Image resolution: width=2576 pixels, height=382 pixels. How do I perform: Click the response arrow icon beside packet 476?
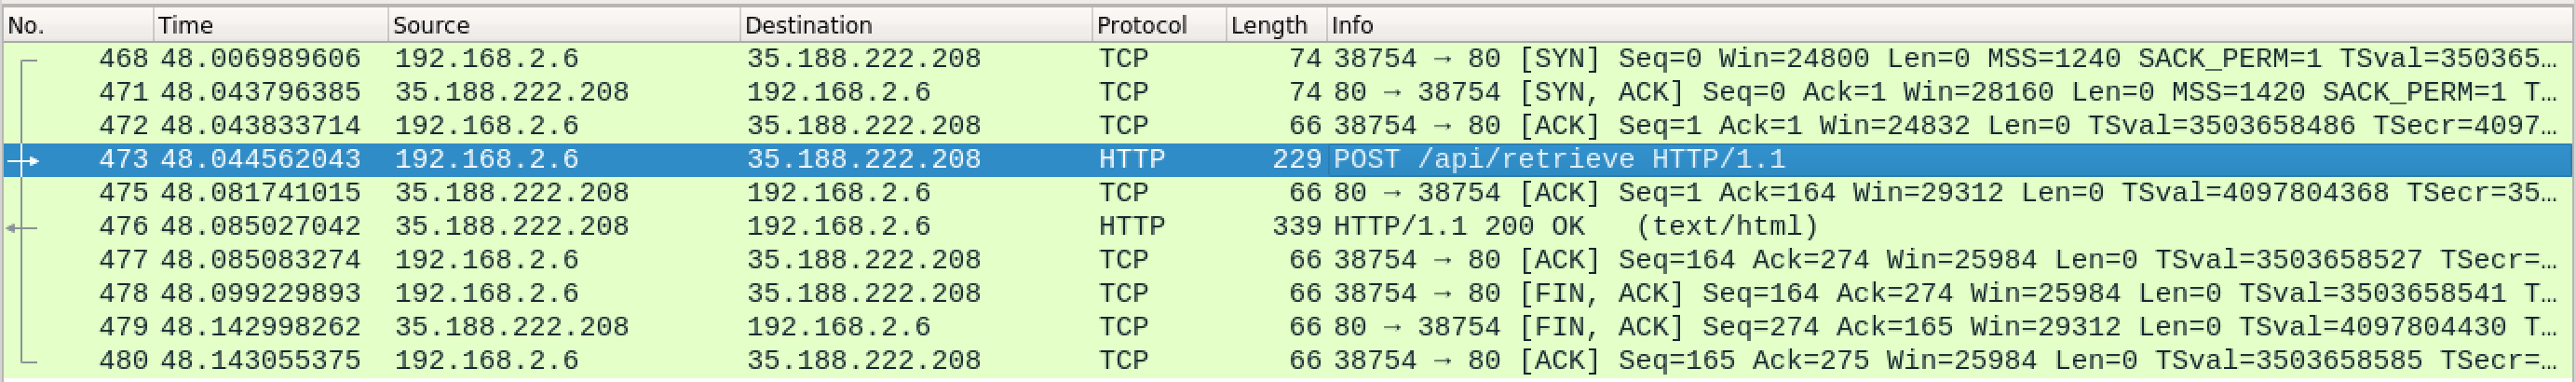click(20, 228)
